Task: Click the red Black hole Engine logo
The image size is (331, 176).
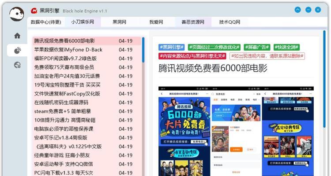Action: (x=34, y=11)
